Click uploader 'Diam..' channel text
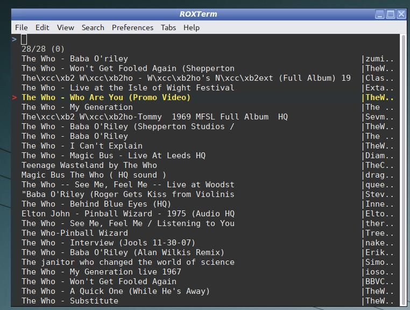410x310 pixels. (x=379, y=156)
